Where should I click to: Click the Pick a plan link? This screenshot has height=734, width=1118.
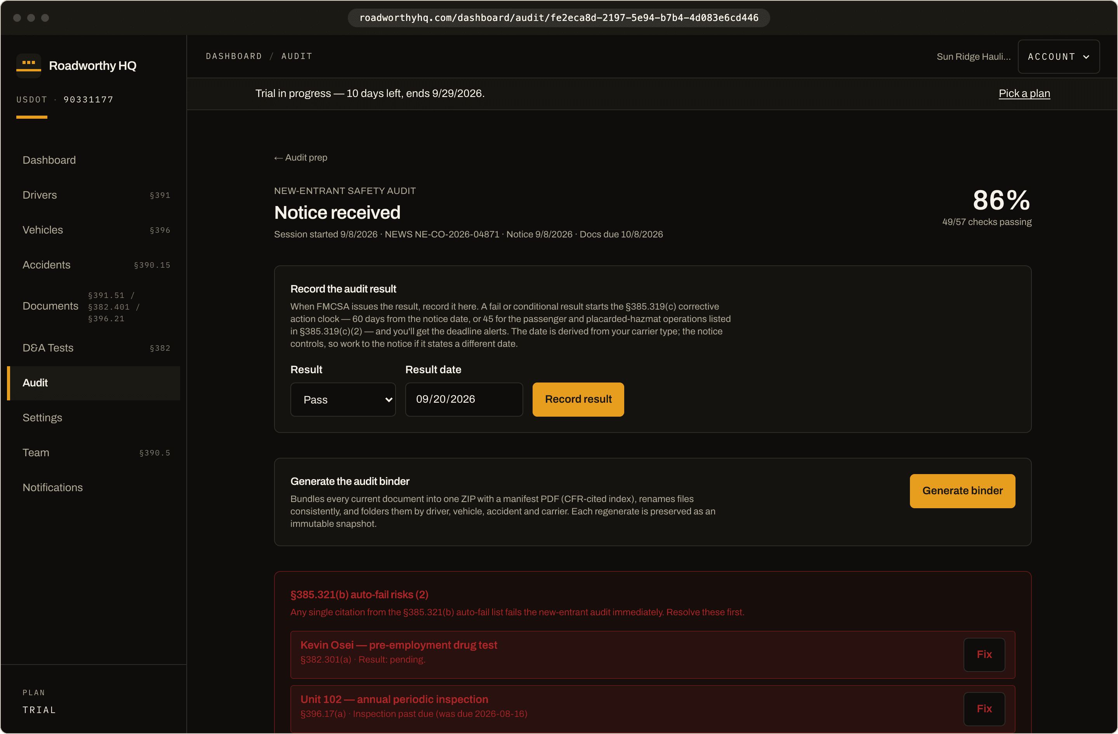(x=1024, y=93)
